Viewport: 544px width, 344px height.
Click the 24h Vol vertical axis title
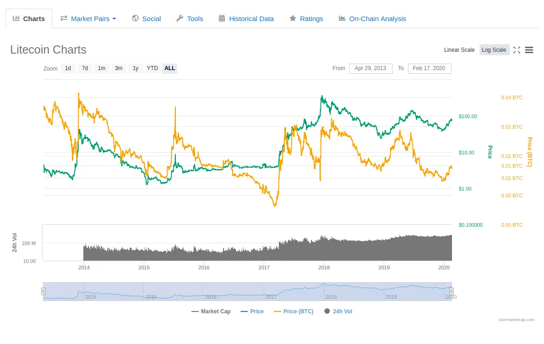coord(15,243)
